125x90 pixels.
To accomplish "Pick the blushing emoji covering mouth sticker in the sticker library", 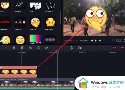I will (x=35, y=22).
